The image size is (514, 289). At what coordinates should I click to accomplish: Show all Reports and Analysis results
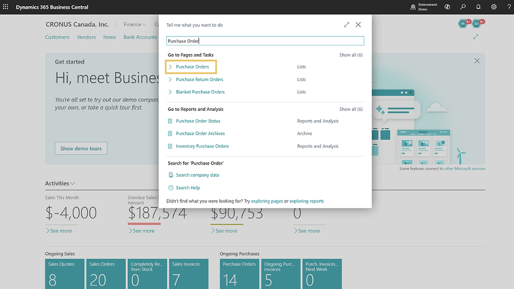(x=351, y=109)
